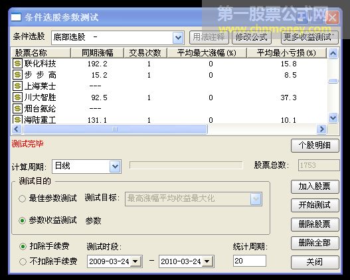This screenshot has width=350, height=280.
Task: Click the window icon in title bar
Action: pos(16,17)
